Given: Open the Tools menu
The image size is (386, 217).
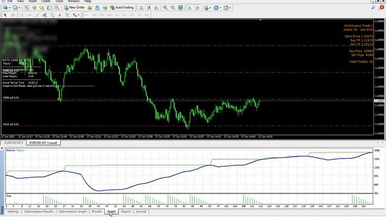Looking at the screenshot, I should coord(59,1).
